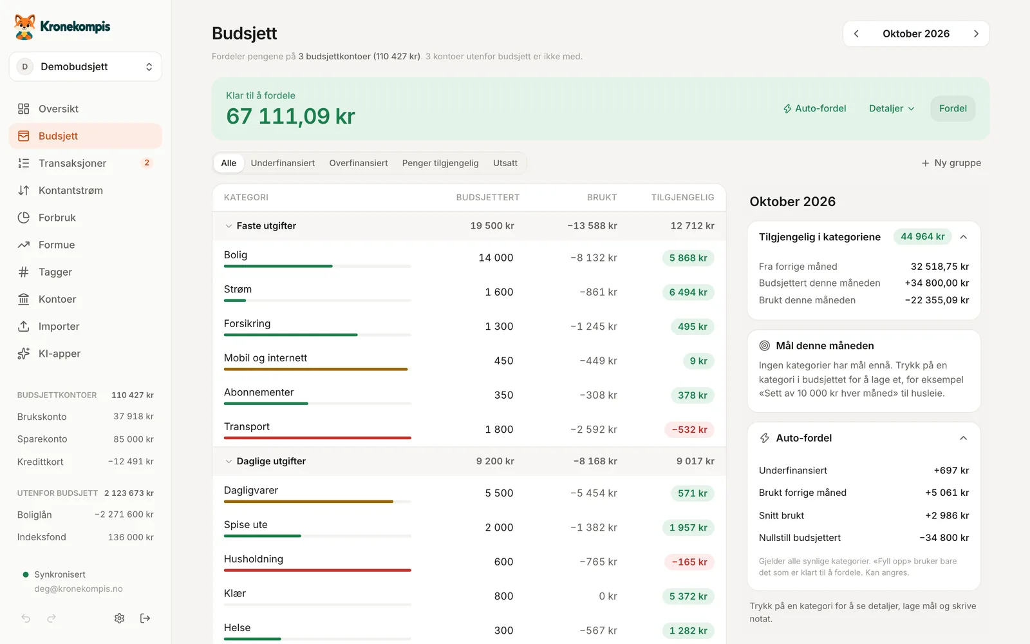Screen dimensions: 1030x644
Task: Click the Bolig progress bar
Action: pos(317,266)
